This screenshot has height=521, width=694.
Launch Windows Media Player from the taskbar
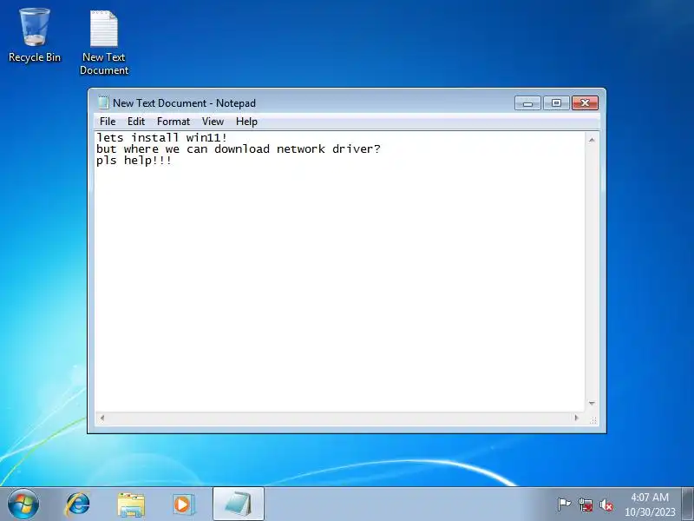(x=183, y=505)
